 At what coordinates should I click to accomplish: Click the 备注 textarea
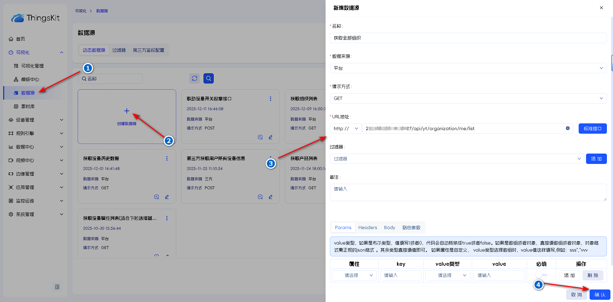[468, 192]
